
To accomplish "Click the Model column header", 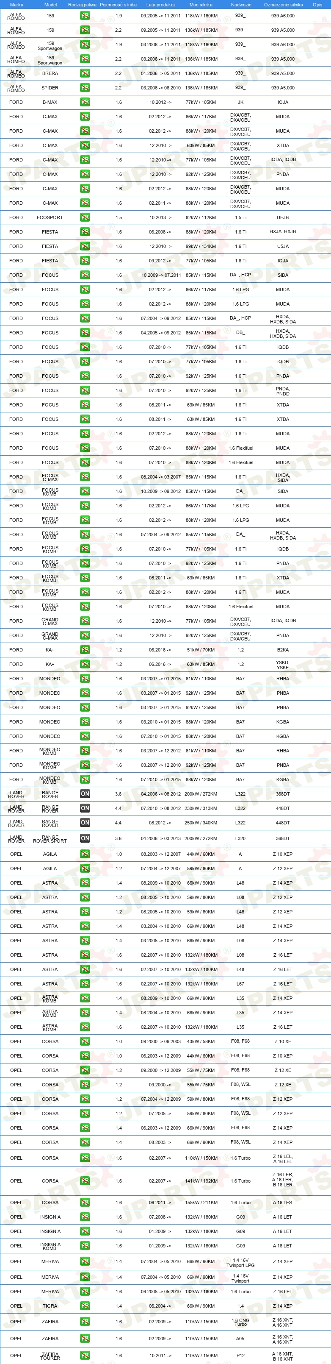I will [50, 5].
